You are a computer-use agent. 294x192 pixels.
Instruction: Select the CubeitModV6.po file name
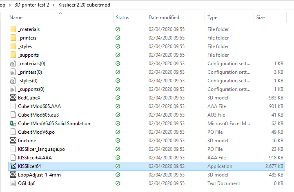click(x=36, y=132)
